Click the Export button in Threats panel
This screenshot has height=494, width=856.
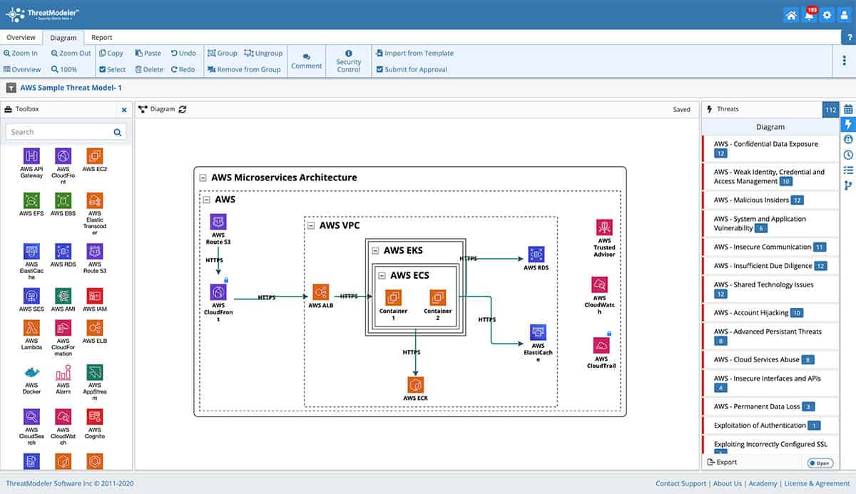coord(722,462)
